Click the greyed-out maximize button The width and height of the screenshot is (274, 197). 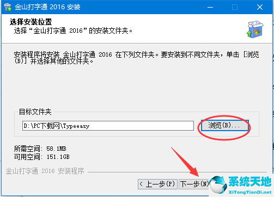click(235, 7)
